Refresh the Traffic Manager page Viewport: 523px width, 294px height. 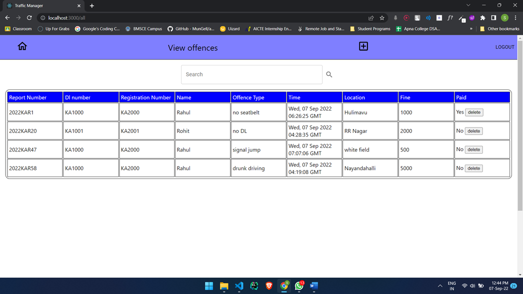pyautogui.click(x=29, y=17)
